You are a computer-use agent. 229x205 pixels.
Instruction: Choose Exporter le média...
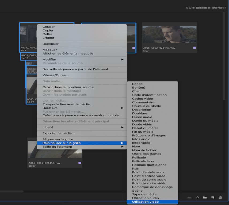pyautogui.click(x=82, y=133)
